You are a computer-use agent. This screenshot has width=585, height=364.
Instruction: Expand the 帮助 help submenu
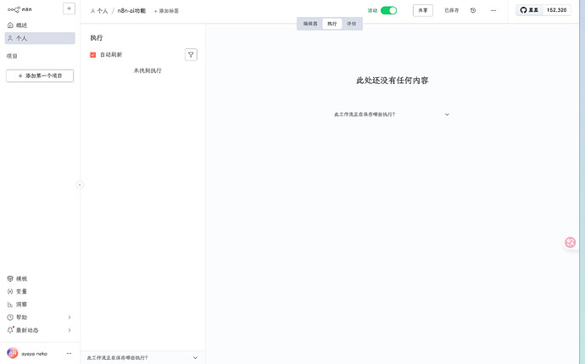[x=40, y=317]
